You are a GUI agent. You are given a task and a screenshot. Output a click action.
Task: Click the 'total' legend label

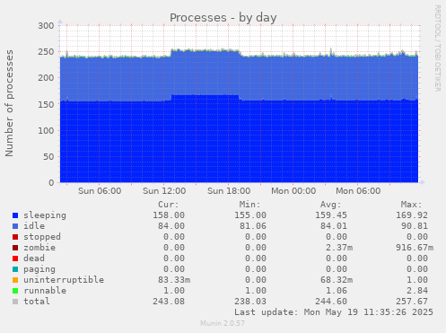37,302
